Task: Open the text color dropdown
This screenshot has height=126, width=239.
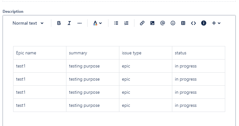Action: (98, 23)
